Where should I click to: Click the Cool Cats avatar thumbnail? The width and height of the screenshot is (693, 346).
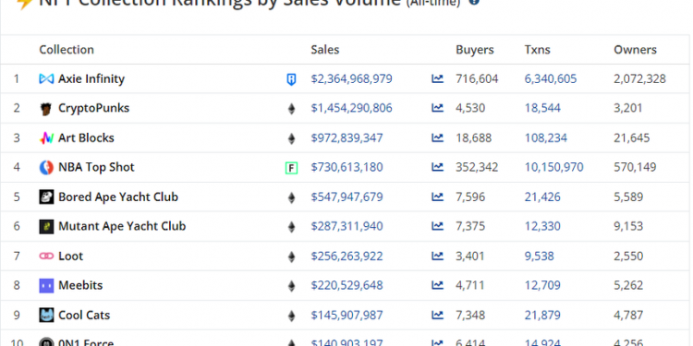[x=46, y=316]
